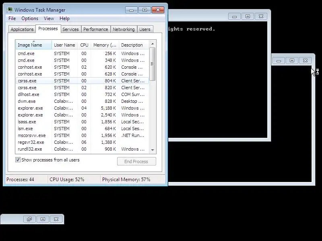Select the csrss.exe row using 804 K
This screenshot has height=241, width=322.
click(x=82, y=81)
